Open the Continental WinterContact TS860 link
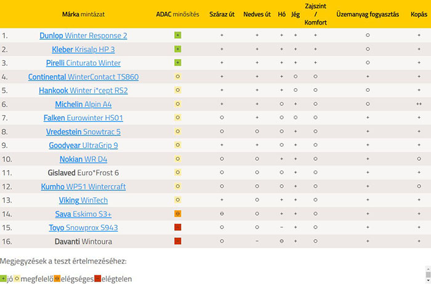The width and height of the screenshot is (431, 284). (83, 77)
